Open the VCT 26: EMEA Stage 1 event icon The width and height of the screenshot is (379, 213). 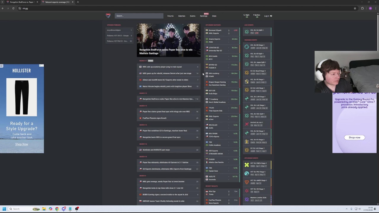pyautogui.click(x=247, y=165)
